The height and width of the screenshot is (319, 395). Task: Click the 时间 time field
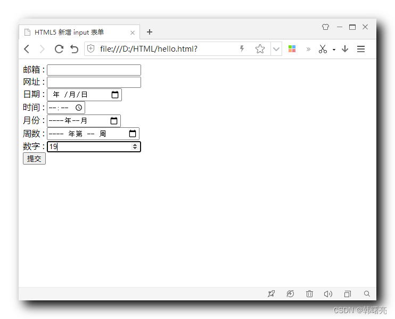click(x=66, y=108)
